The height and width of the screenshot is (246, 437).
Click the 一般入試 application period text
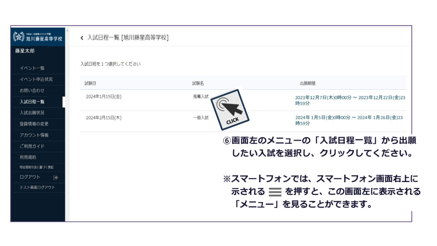tap(349, 120)
